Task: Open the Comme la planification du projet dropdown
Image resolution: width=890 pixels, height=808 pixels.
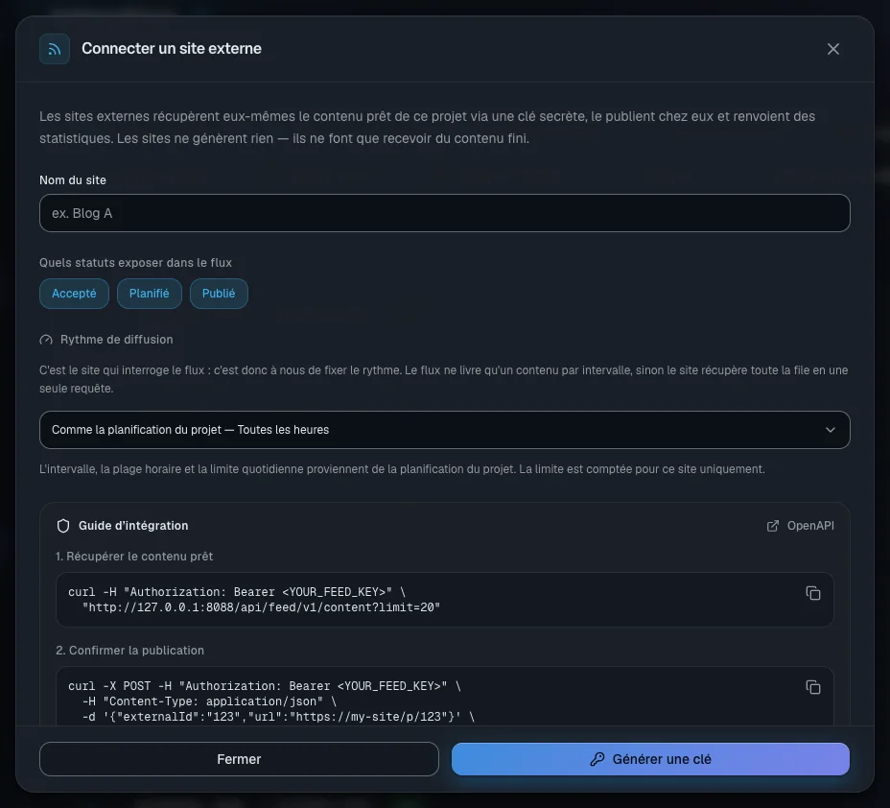Action: coord(444,430)
